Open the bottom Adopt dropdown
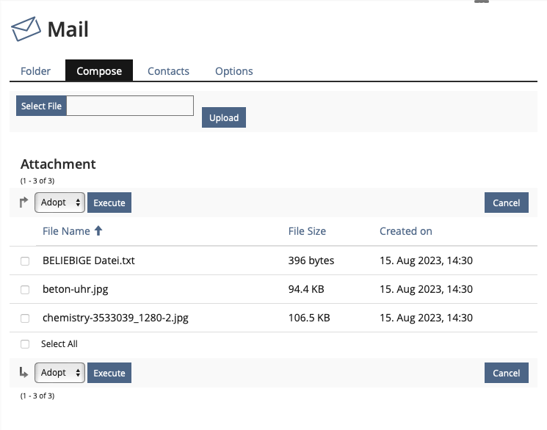The image size is (547, 430). coord(59,373)
